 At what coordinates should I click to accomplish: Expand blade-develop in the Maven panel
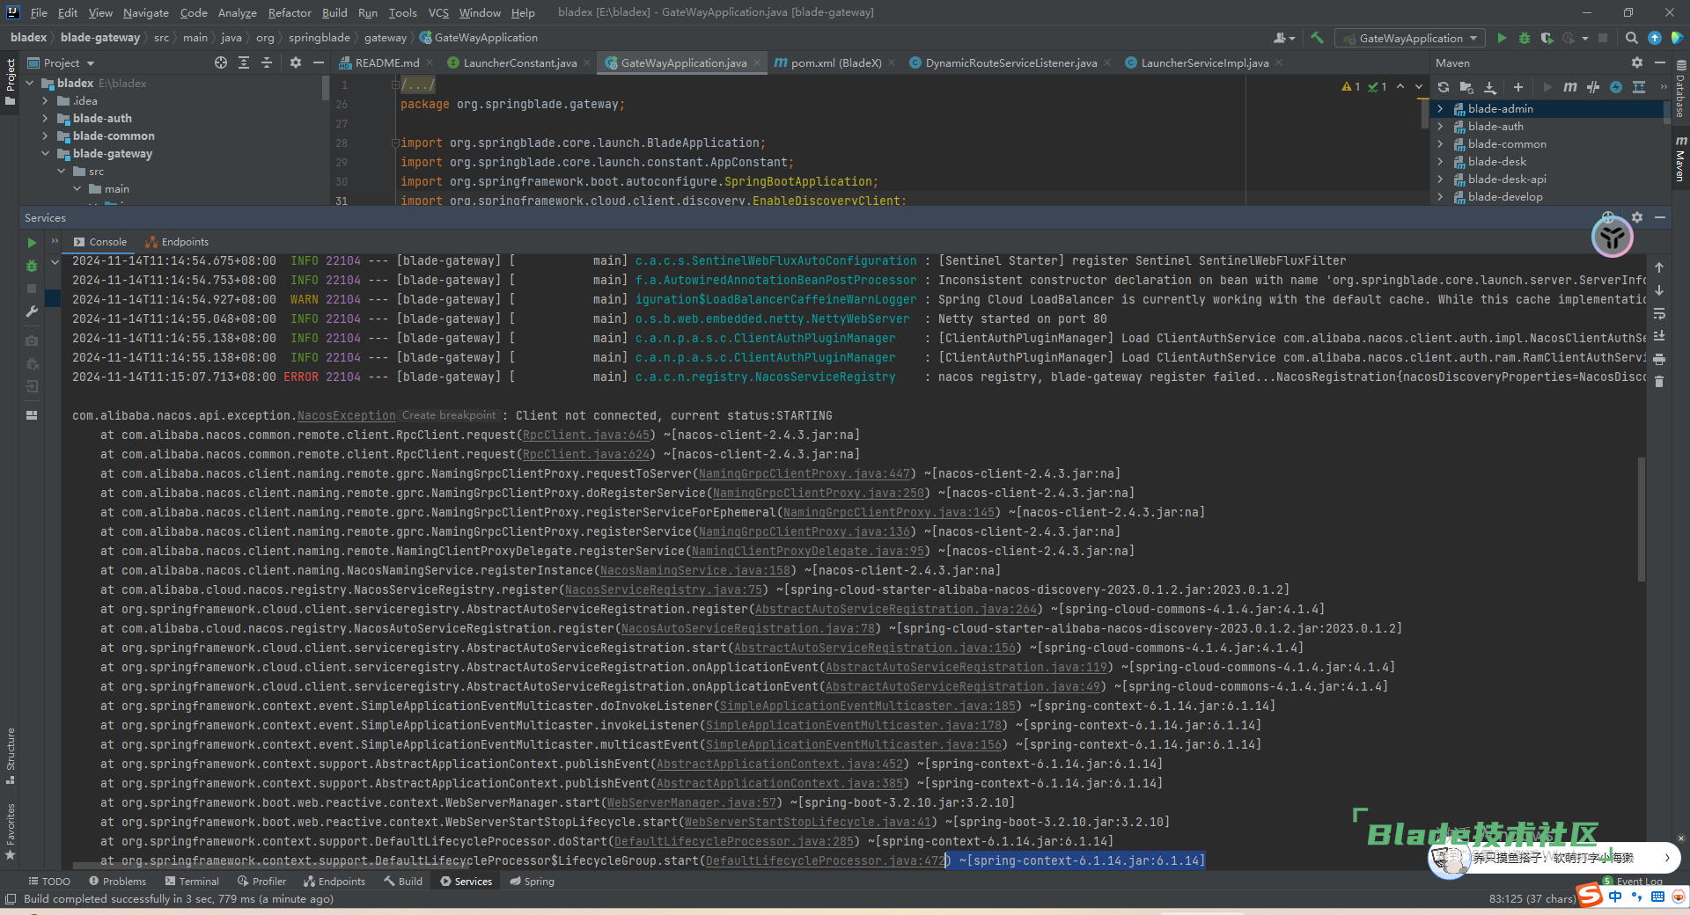1440,197
